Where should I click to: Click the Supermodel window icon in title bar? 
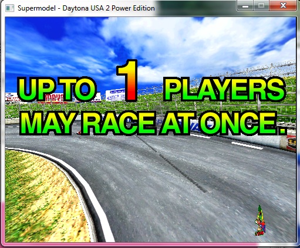pos(9,8)
